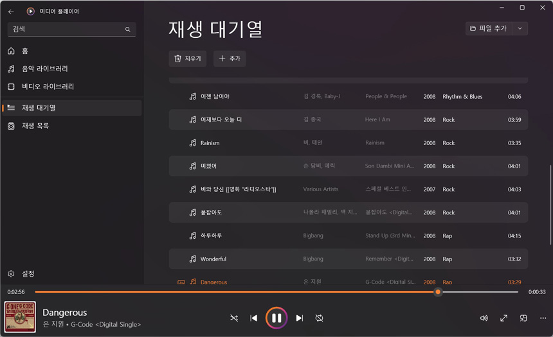Mute the volume speaker icon
This screenshot has height=337, width=553.
(x=484, y=318)
